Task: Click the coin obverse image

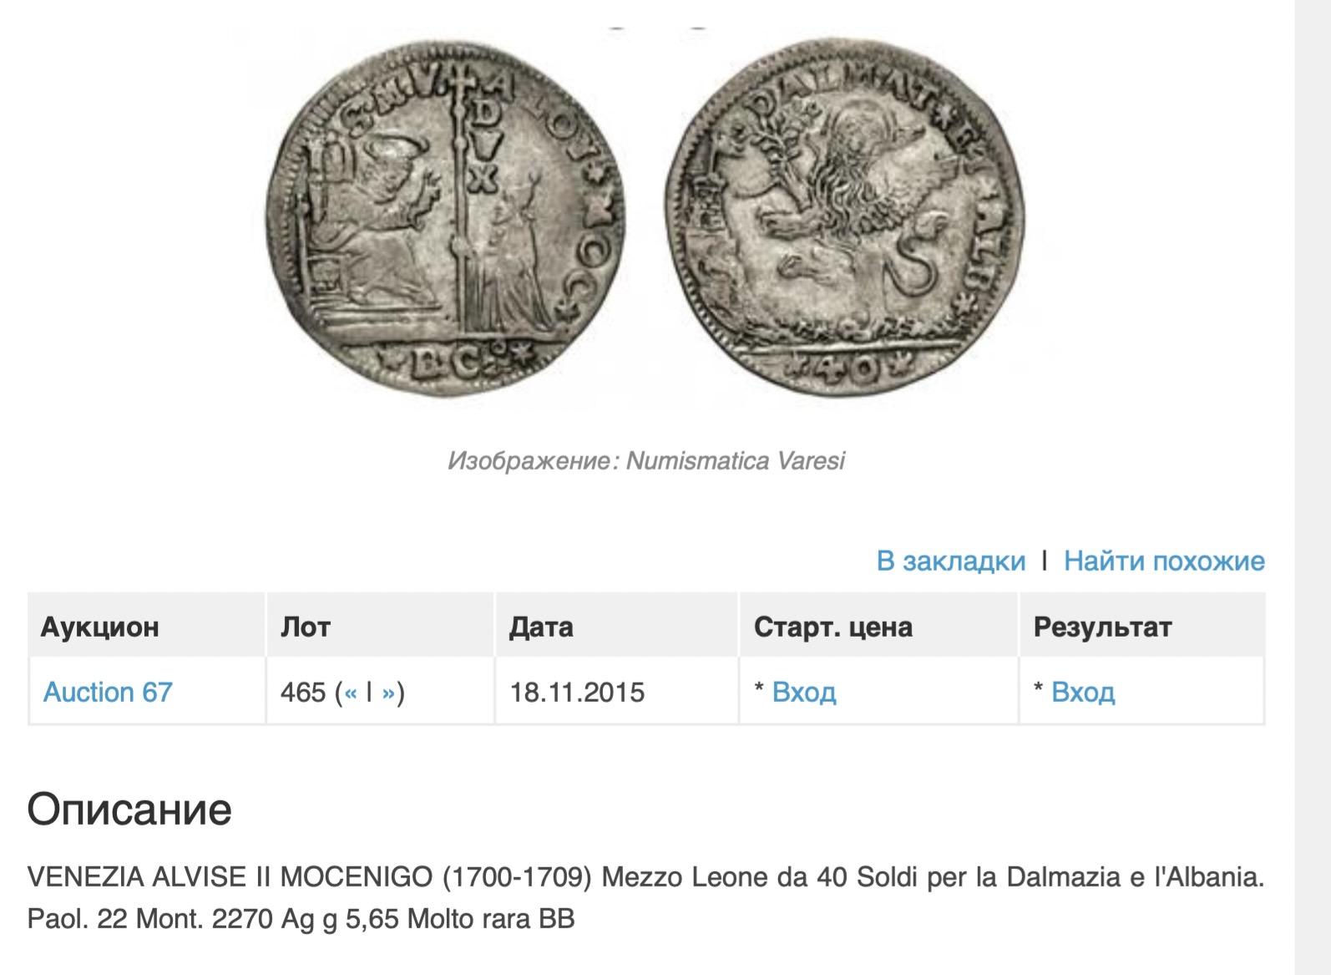Action: 448,217
